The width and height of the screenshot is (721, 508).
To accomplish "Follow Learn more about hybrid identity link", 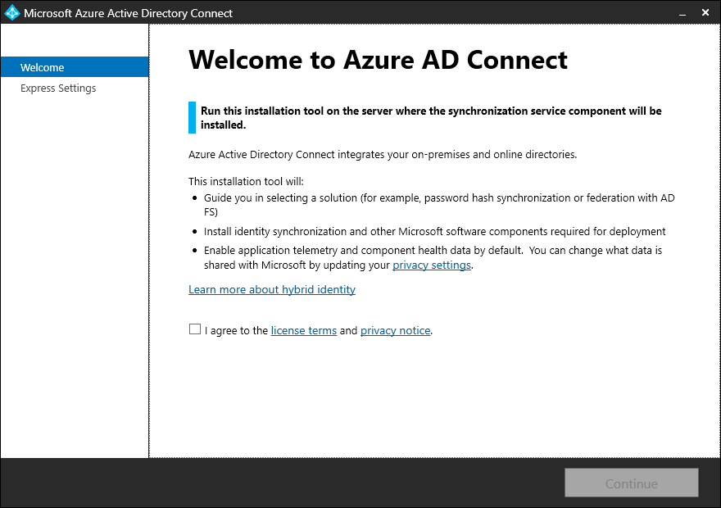I will pyautogui.click(x=272, y=289).
